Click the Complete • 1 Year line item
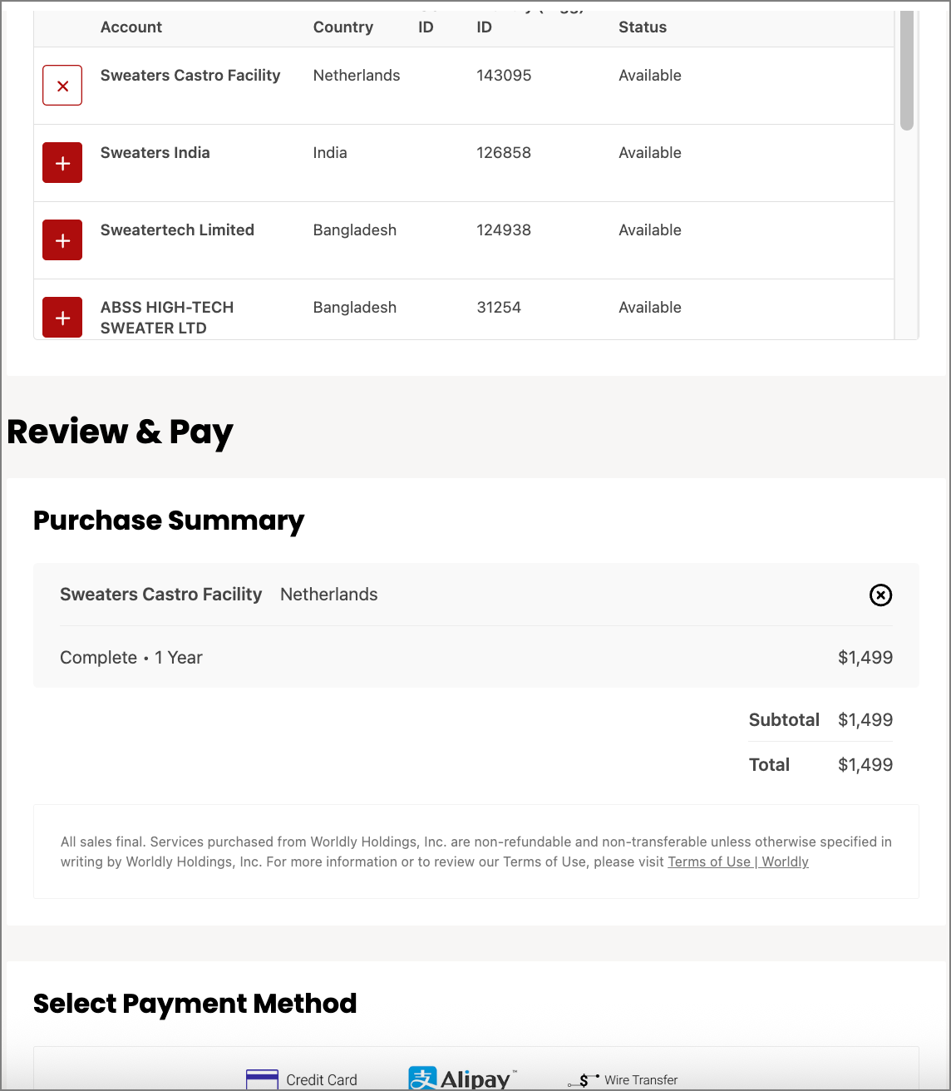The width and height of the screenshot is (951, 1091). point(131,658)
